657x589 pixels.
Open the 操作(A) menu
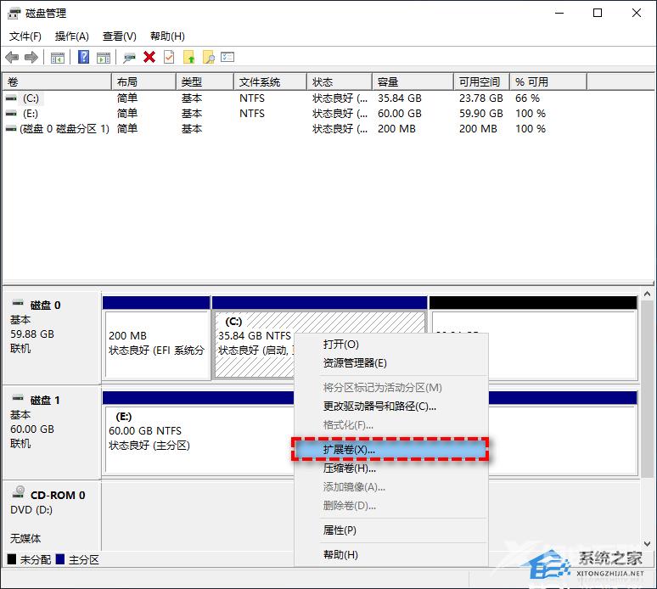(71, 36)
